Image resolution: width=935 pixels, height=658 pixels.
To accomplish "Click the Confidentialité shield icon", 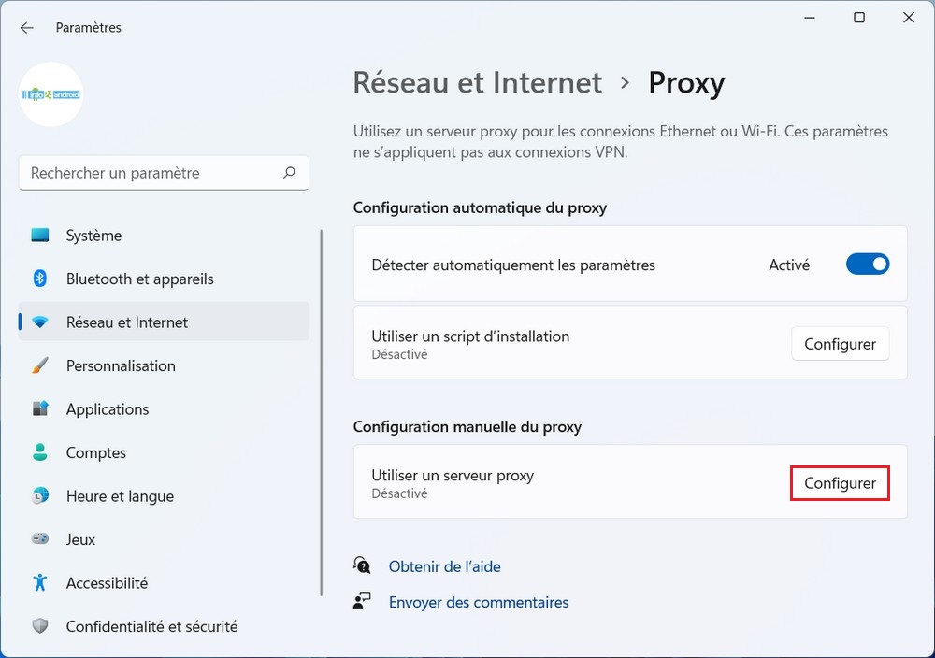I will pyautogui.click(x=40, y=626).
